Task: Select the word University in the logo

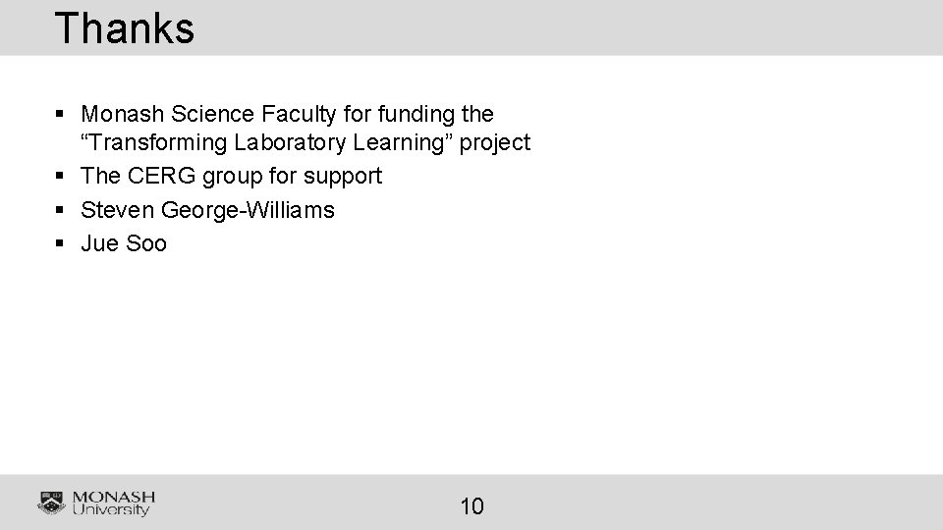Action: [111, 510]
